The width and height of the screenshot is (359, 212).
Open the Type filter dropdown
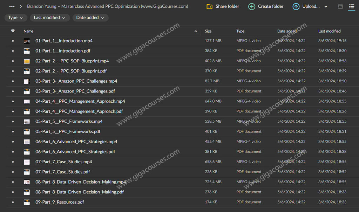tap(16, 18)
